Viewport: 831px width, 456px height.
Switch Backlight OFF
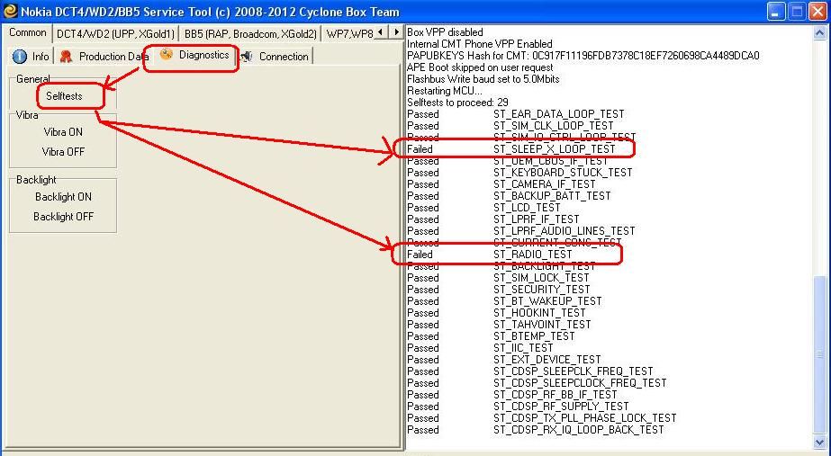pyautogui.click(x=63, y=216)
